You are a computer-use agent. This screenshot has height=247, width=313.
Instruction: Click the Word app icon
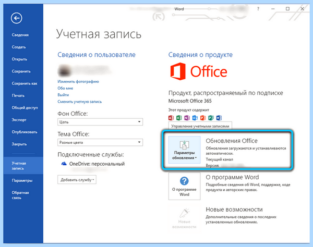(219, 118)
